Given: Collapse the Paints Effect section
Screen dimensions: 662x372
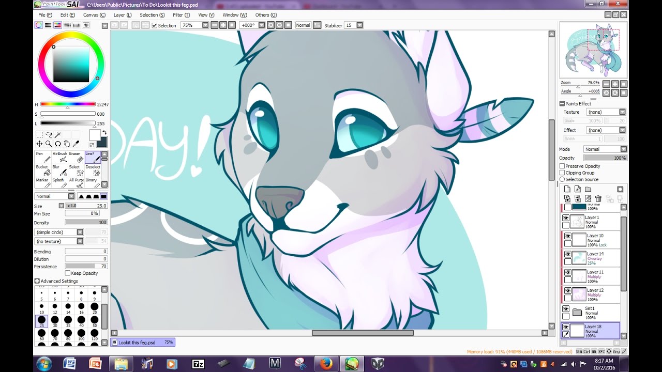Looking at the screenshot, I should pyautogui.click(x=562, y=104).
